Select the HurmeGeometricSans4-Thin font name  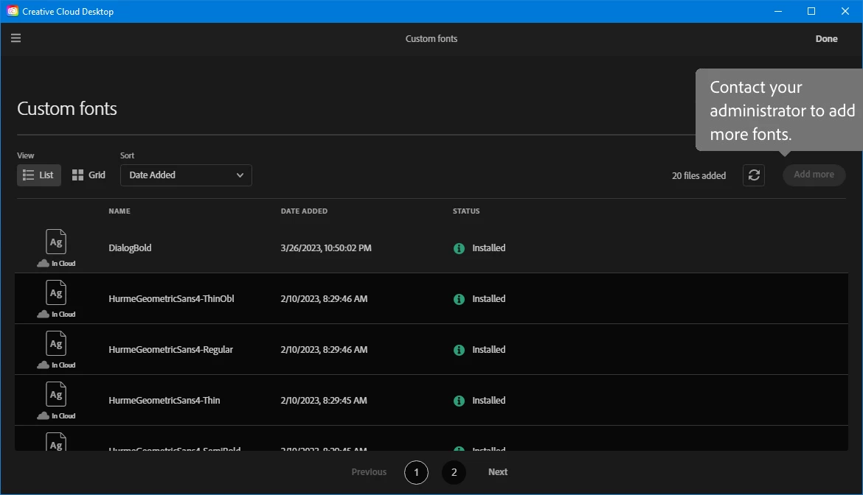click(164, 401)
